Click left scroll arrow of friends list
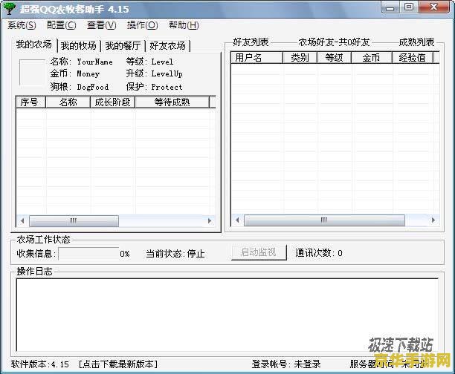The width and height of the screenshot is (455, 374). click(237, 220)
